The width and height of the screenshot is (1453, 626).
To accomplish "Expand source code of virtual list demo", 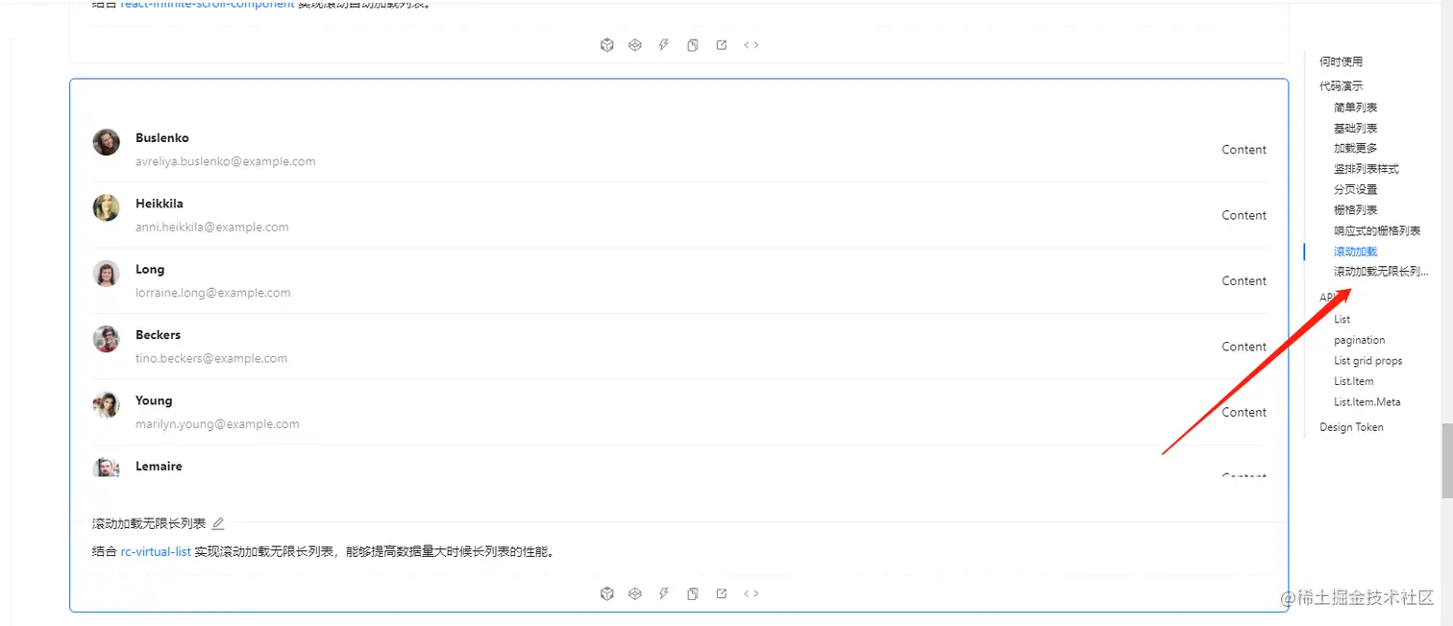I will (x=751, y=593).
